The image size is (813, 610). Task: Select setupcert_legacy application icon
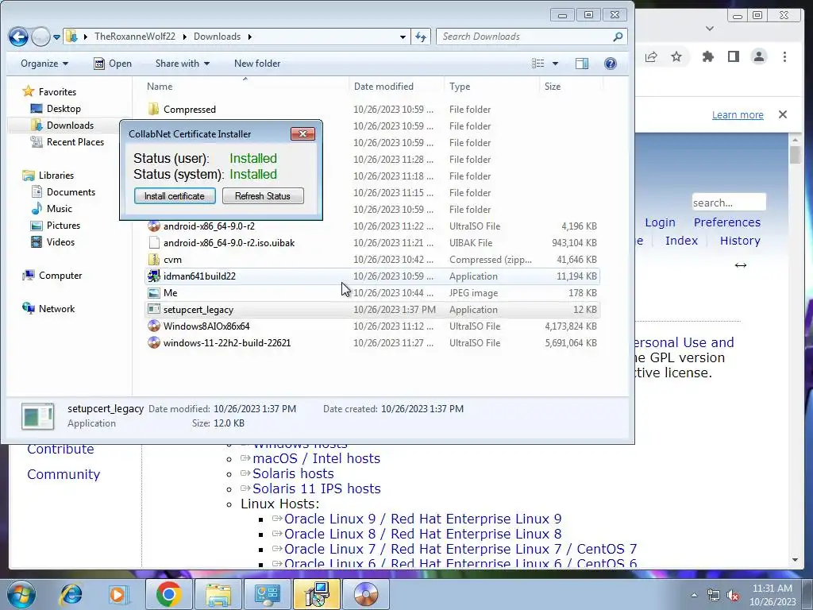pyautogui.click(x=153, y=309)
